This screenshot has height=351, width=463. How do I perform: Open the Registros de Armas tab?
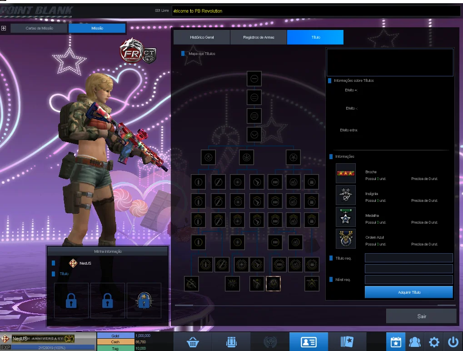259,37
